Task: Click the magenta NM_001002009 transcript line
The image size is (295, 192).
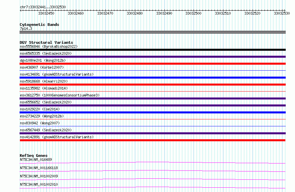Action: pyautogui.click(x=152, y=179)
